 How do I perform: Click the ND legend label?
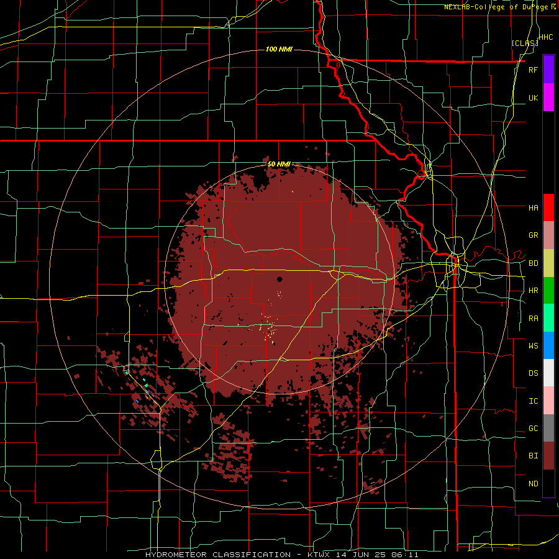[x=533, y=484]
